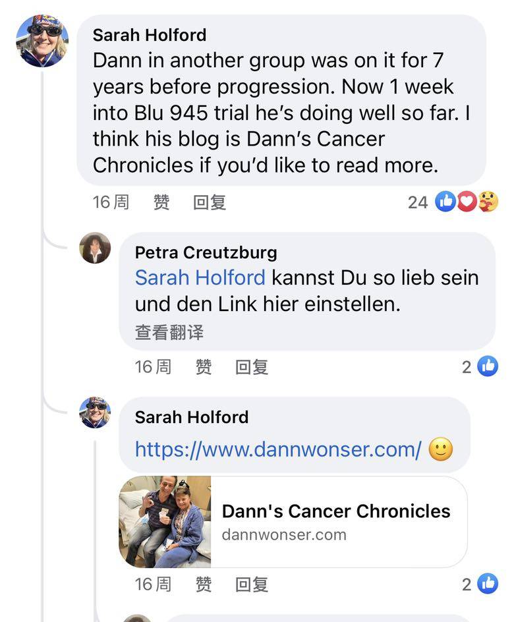Open Sarah Holford's reply avatar
514x622 pixels.
(95, 413)
